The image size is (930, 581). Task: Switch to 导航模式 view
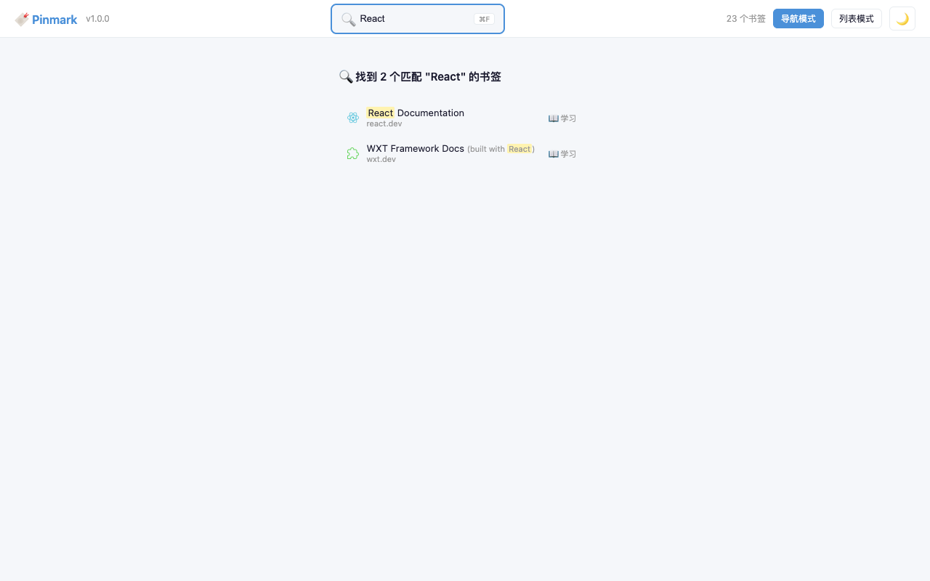tap(798, 19)
